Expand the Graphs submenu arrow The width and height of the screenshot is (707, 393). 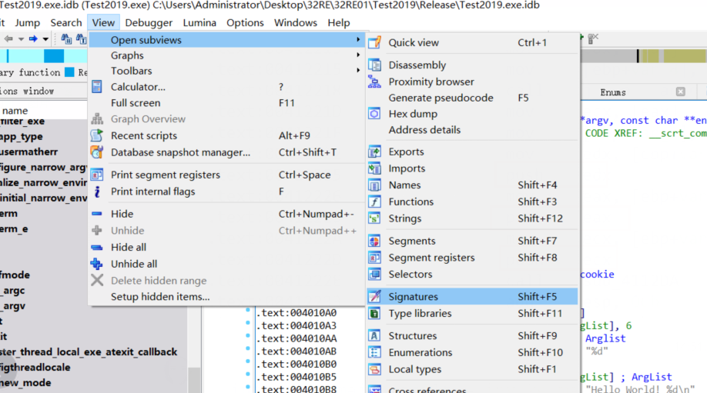(x=358, y=55)
